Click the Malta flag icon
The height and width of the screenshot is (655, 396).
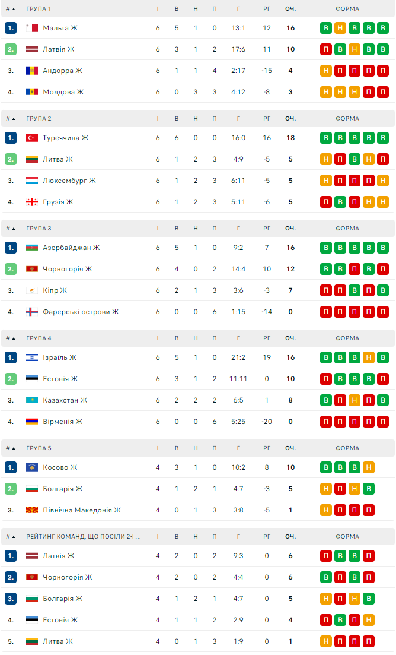pyautogui.click(x=32, y=28)
